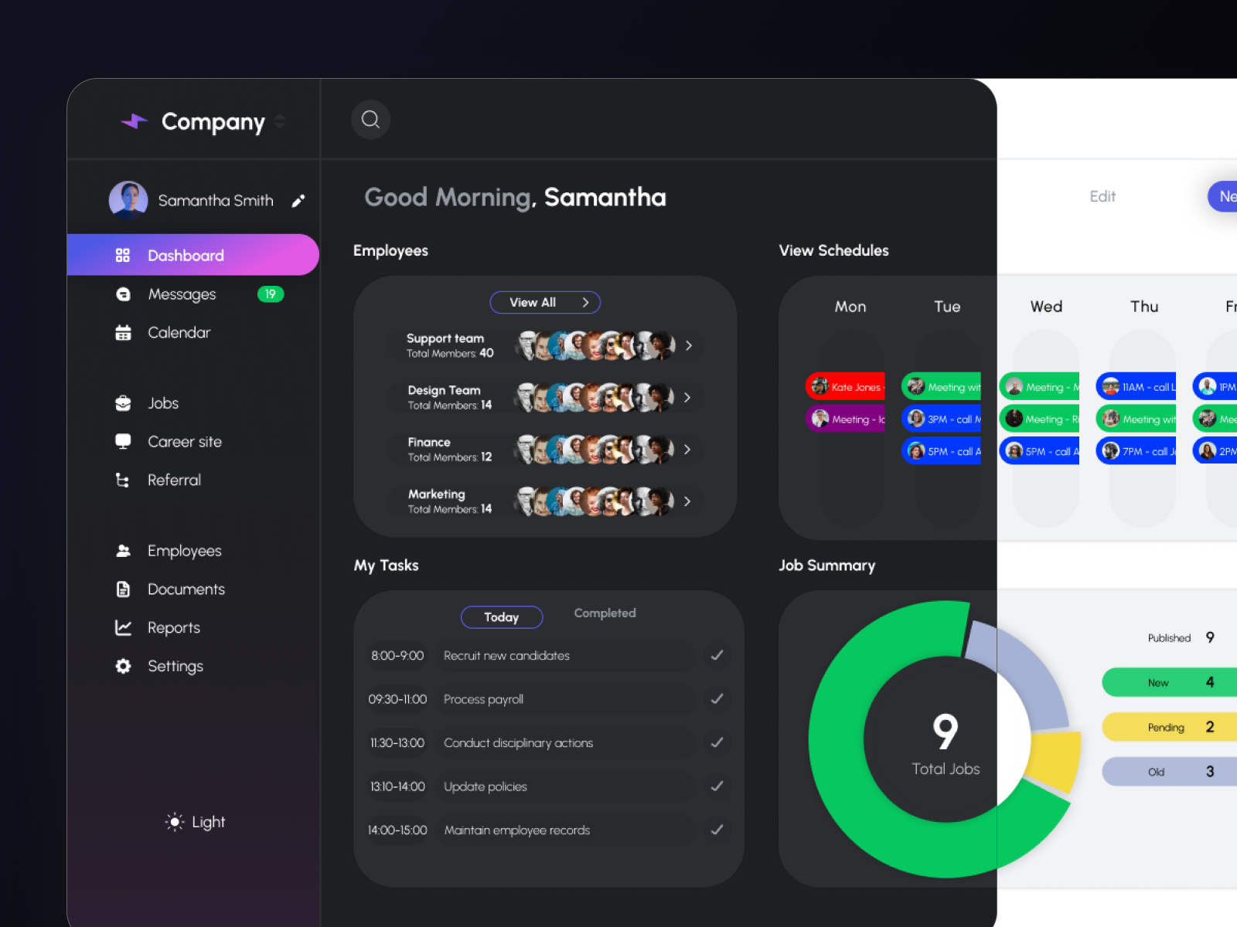Open Reports using the chart icon
The width and height of the screenshot is (1237, 927).
123,627
